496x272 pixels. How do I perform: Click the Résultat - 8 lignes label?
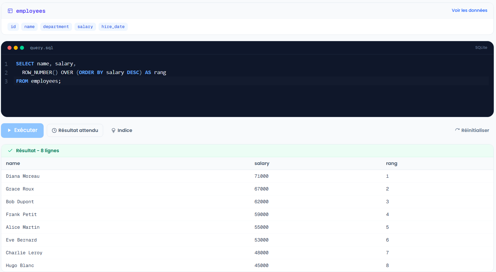[x=37, y=151]
